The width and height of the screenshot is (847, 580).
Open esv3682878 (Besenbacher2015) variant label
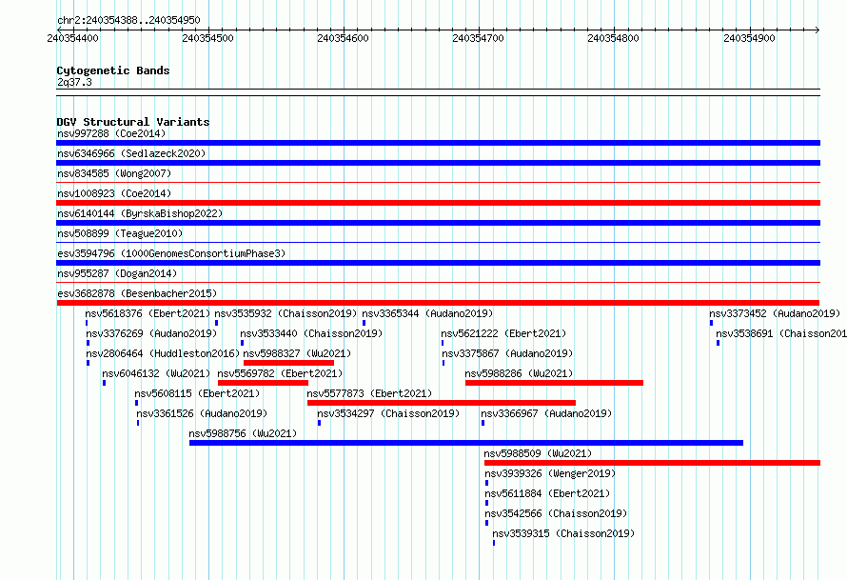(x=137, y=293)
